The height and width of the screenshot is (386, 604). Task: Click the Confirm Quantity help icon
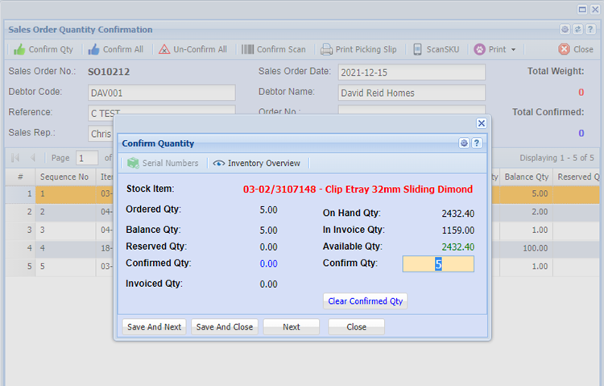pyautogui.click(x=477, y=143)
